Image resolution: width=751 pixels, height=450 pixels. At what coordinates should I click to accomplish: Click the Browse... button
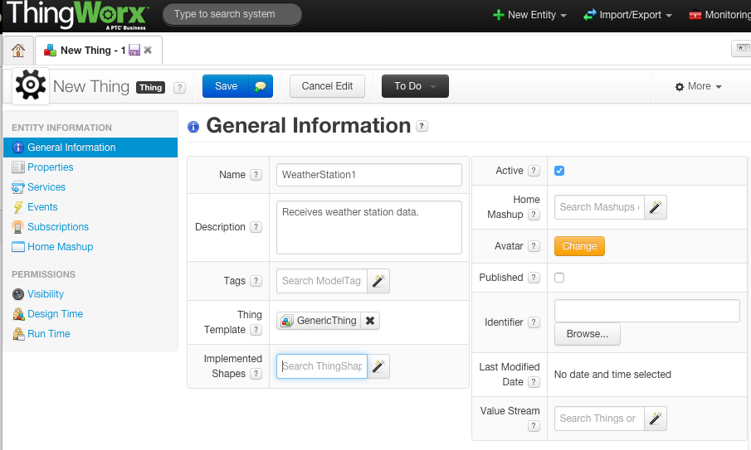[588, 334]
